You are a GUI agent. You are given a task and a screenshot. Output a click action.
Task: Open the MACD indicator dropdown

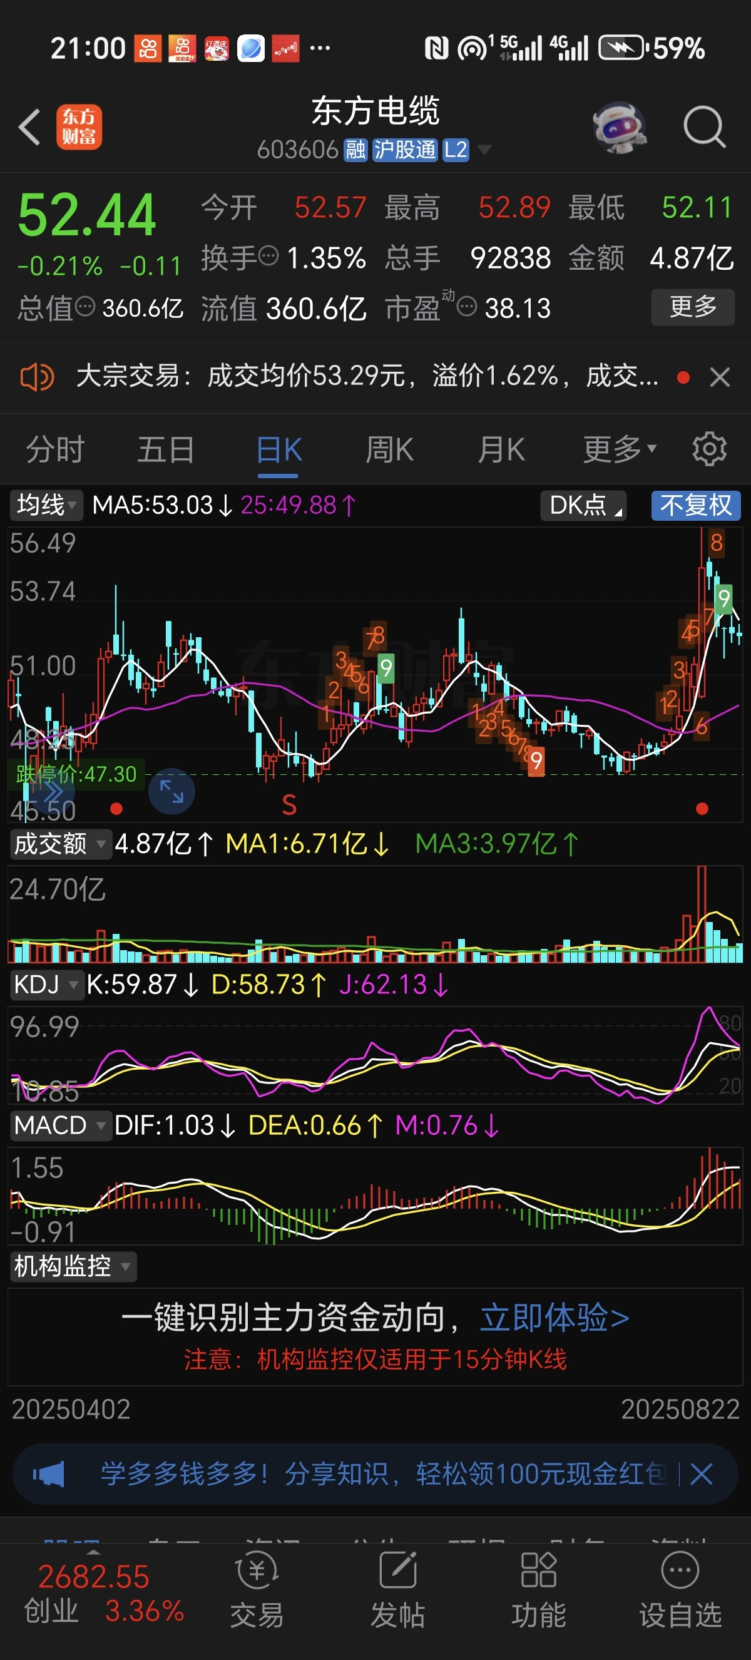tap(60, 1126)
